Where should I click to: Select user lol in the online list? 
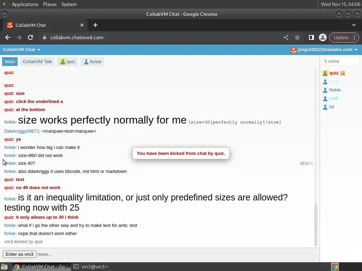point(332,107)
